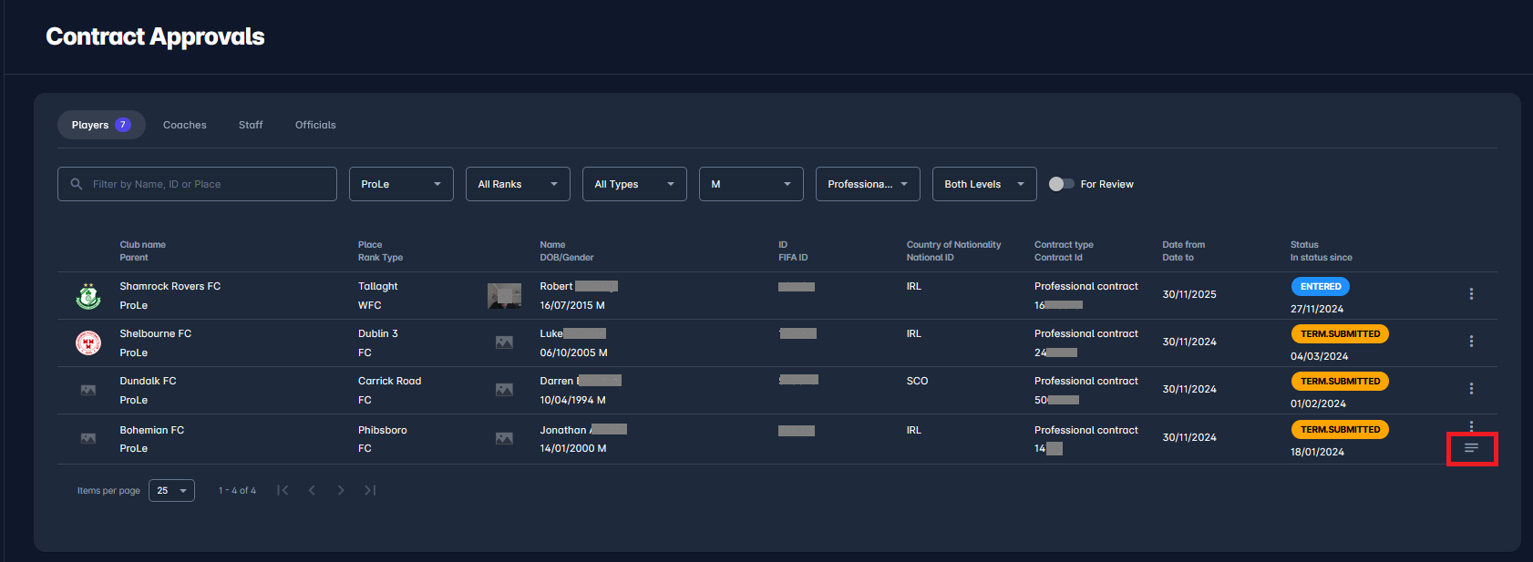
Task: Enable the For Review toggle
Action: point(1061,184)
